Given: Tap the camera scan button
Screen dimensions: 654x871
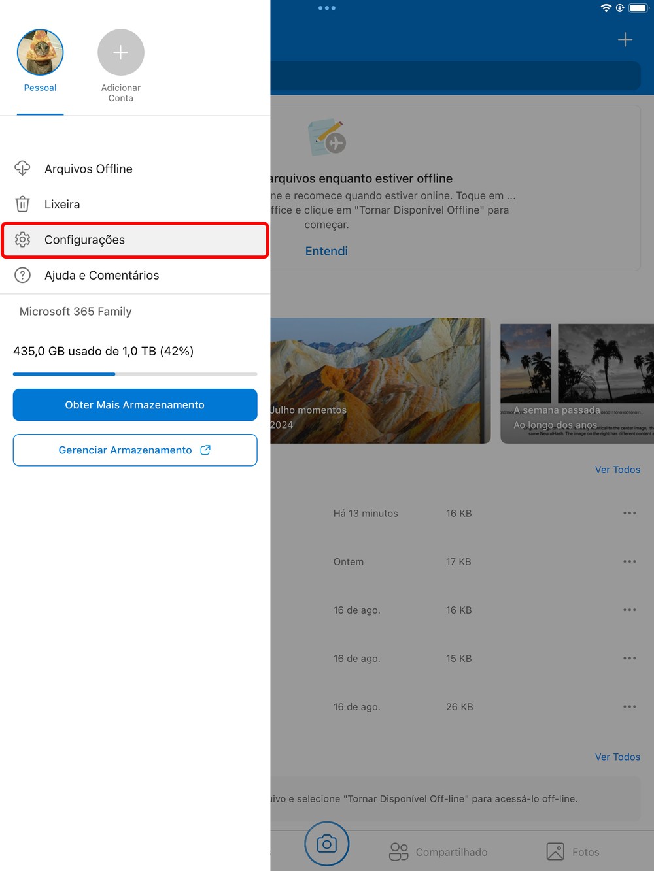Looking at the screenshot, I should (x=327, y=844).
